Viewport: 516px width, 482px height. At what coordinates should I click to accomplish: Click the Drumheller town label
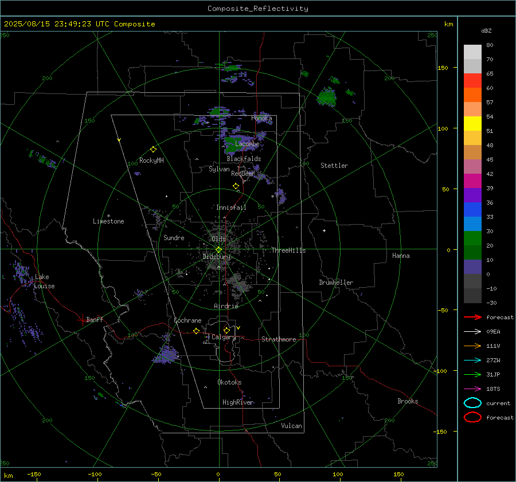coord(336,283)
